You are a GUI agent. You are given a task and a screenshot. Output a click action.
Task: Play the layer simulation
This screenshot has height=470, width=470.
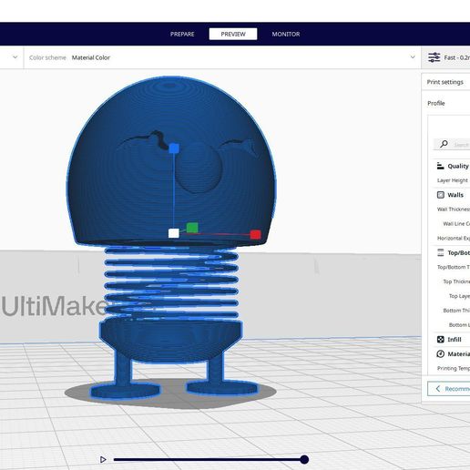pyautogui.click(x=103, y=459)
